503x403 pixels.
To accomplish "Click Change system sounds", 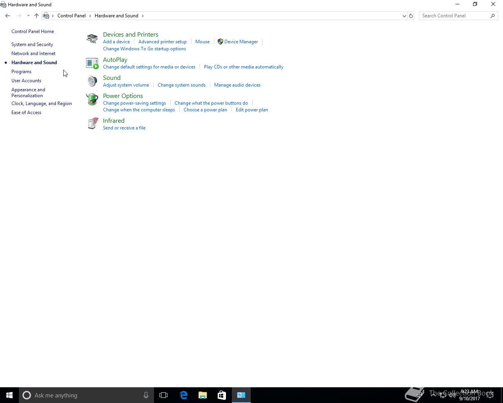I will 182,85.
